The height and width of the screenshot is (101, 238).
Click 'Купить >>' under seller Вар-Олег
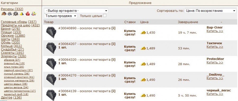pos(215,31)
